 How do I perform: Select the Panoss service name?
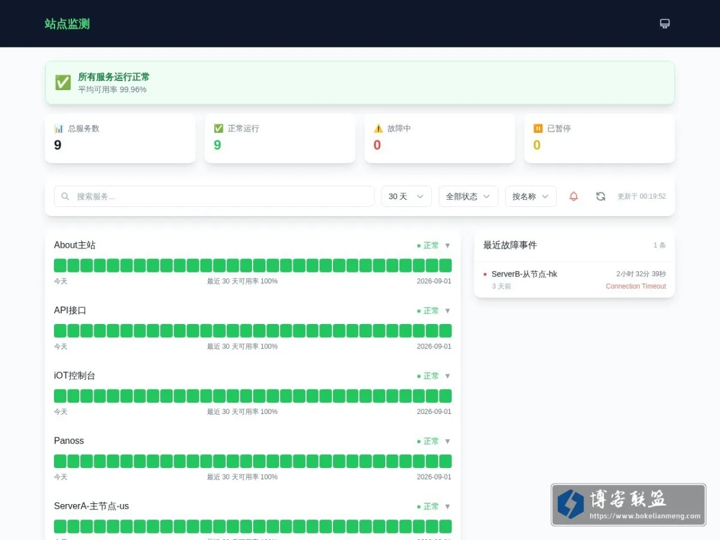tap(69, 440)
